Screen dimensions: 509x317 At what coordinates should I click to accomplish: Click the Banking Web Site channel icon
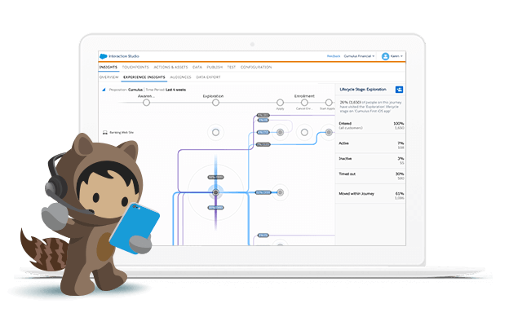tap(105, 133)
